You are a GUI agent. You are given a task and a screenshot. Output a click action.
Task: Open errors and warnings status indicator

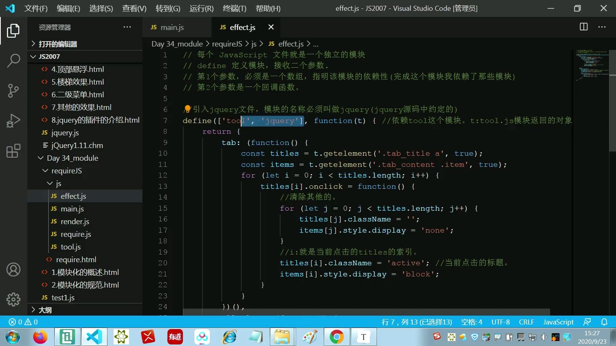click(23, 322)
